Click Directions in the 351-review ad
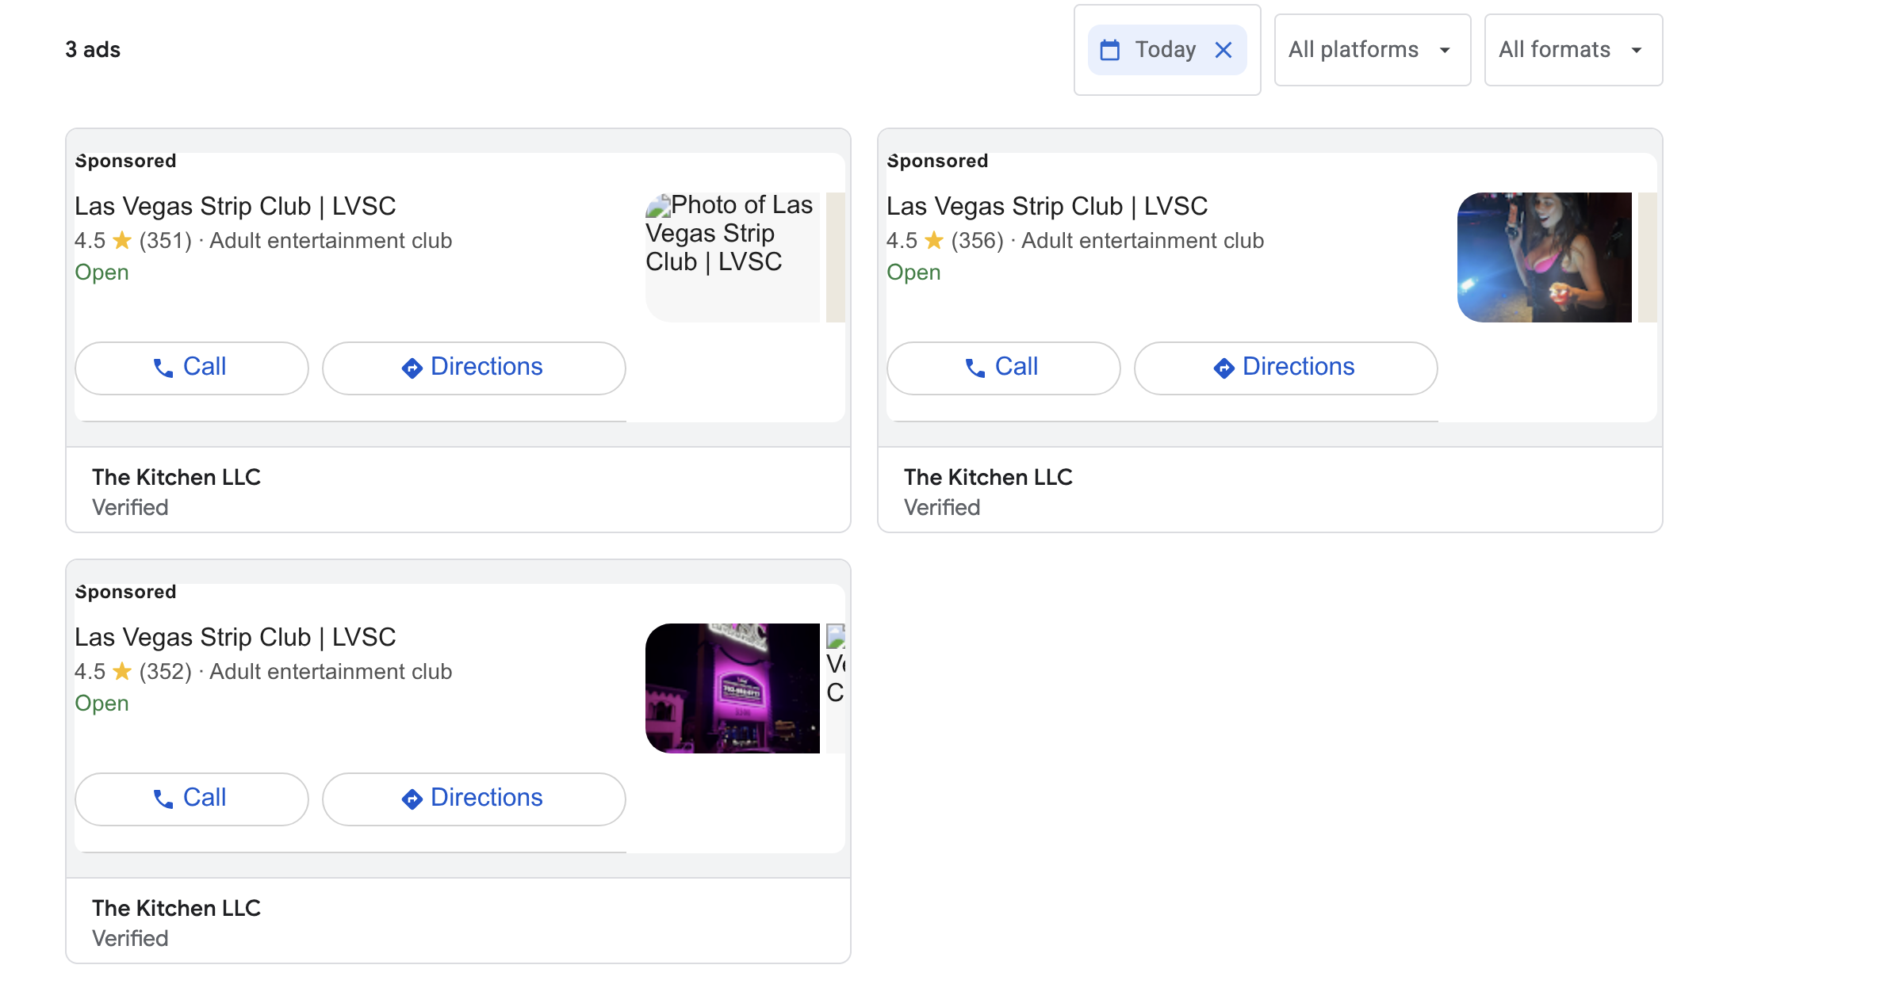This screenshot has height=1003, width=1884. (474, 368)
